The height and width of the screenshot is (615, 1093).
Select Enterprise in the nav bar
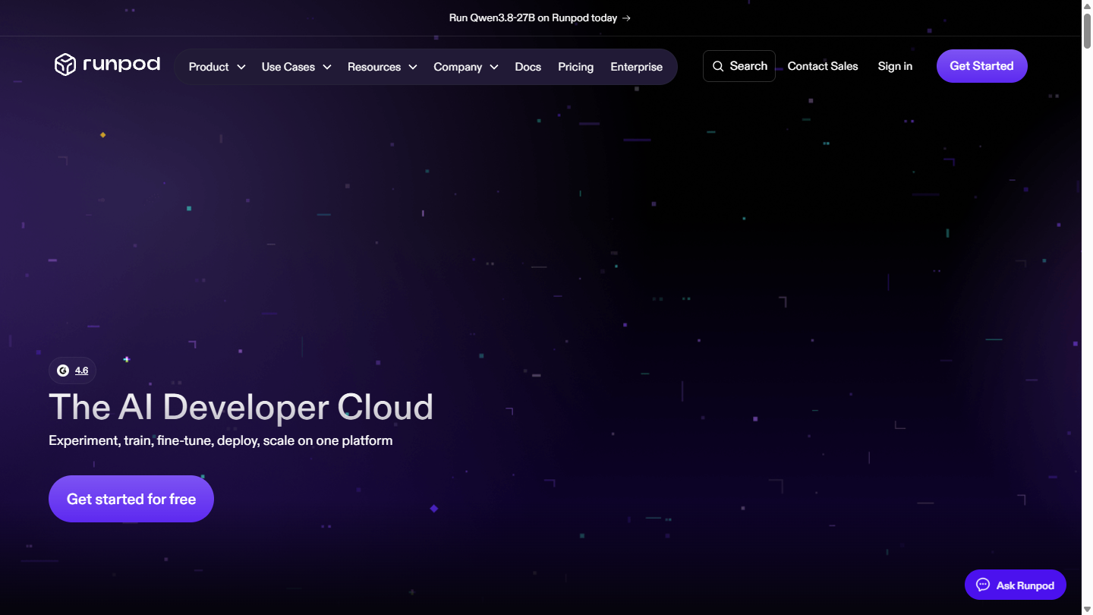[x=637, y=67]
